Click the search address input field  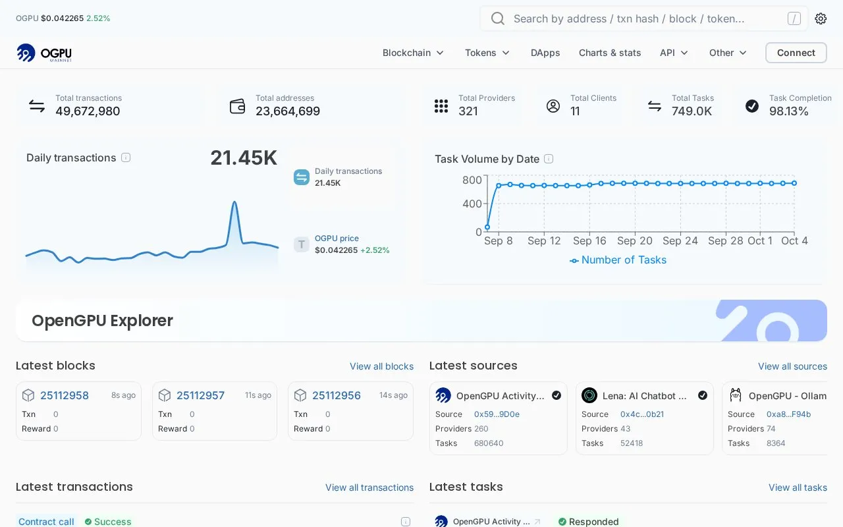coord(644,18)
